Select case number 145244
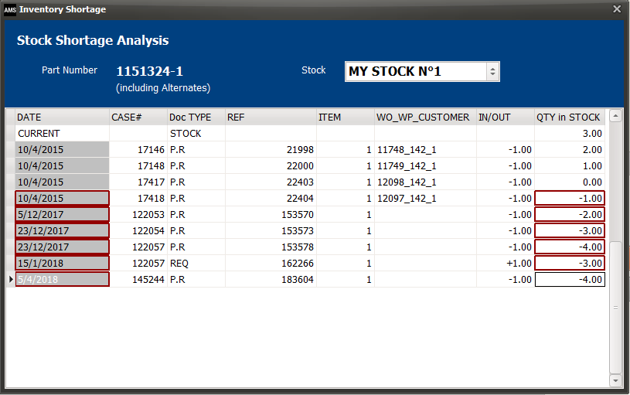The width and height of the screenshot is (630, 395). [x=138, y=279]
